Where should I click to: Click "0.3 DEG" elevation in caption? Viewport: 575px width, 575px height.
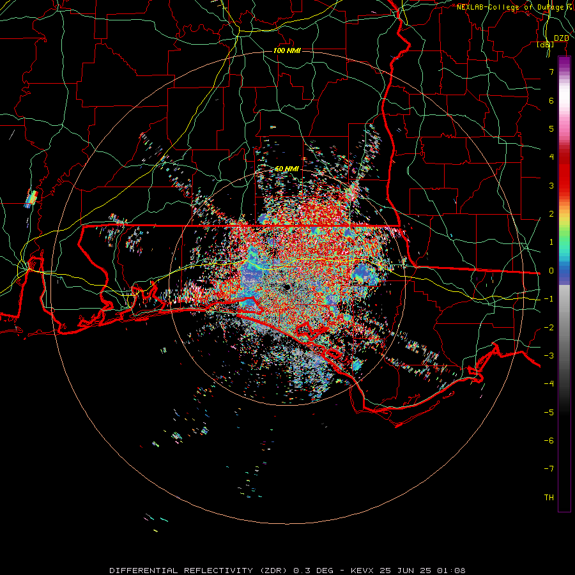(314, 571)
